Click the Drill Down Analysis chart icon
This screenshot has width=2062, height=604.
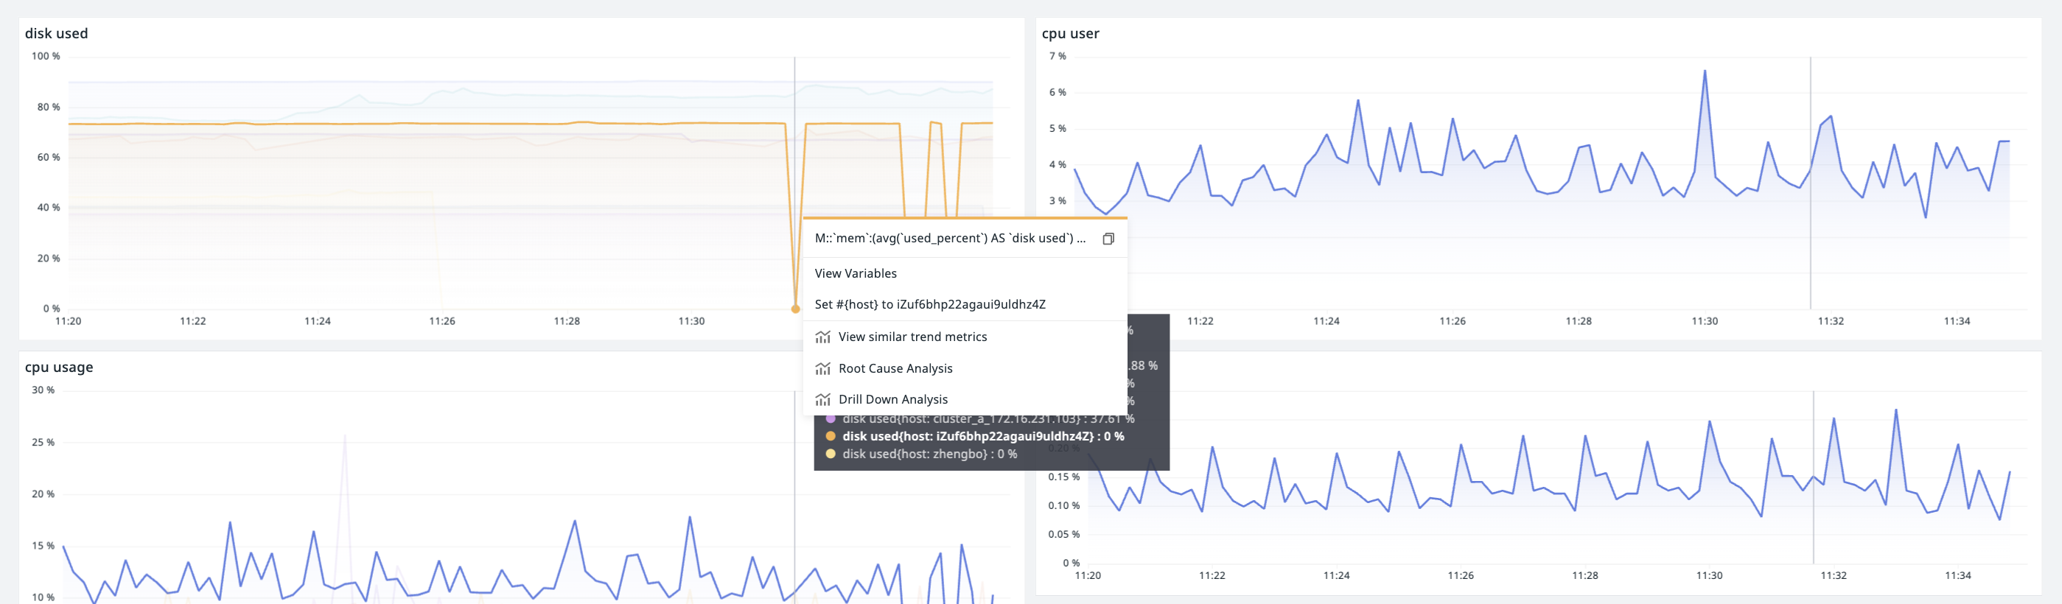tap(823, 399)
